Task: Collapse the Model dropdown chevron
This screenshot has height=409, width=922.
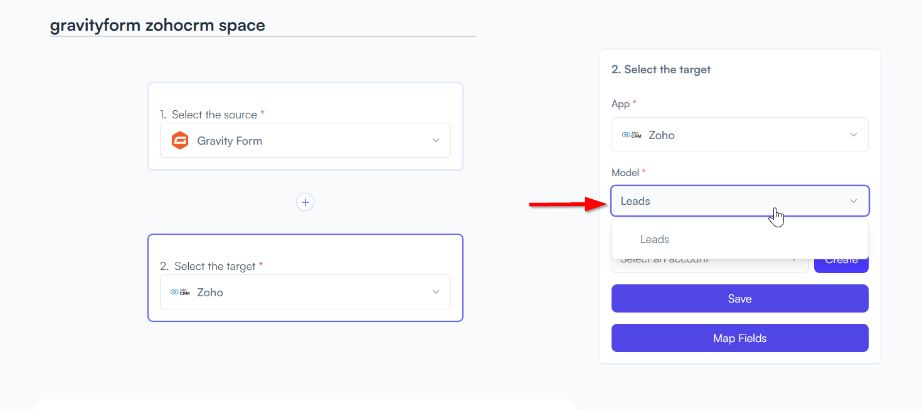Action: point(854,201)
